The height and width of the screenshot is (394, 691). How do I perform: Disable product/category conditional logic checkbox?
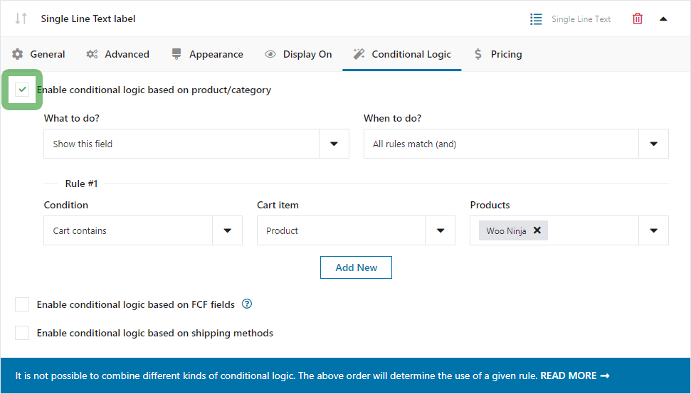pos(23,90)
